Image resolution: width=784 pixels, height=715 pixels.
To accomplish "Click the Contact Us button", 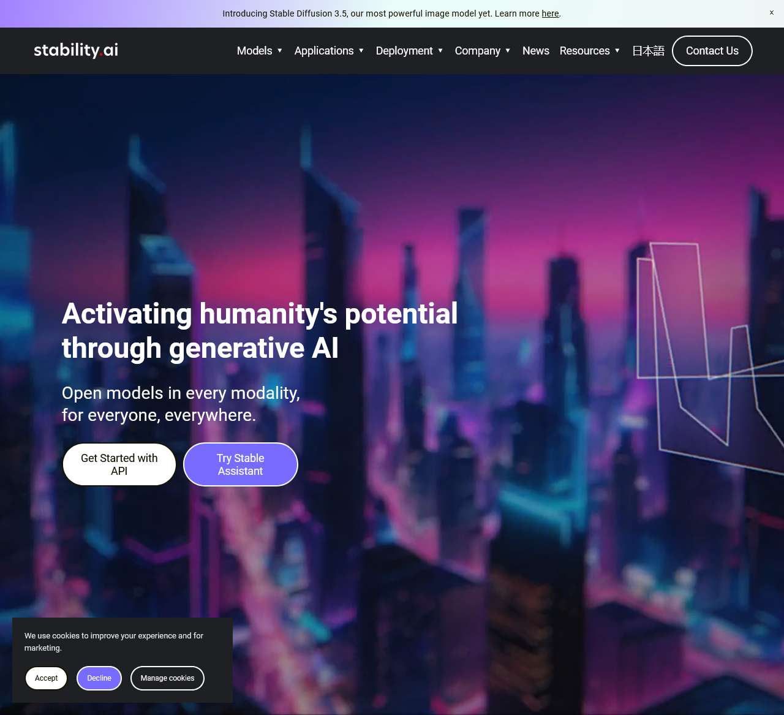I will 712,51.
